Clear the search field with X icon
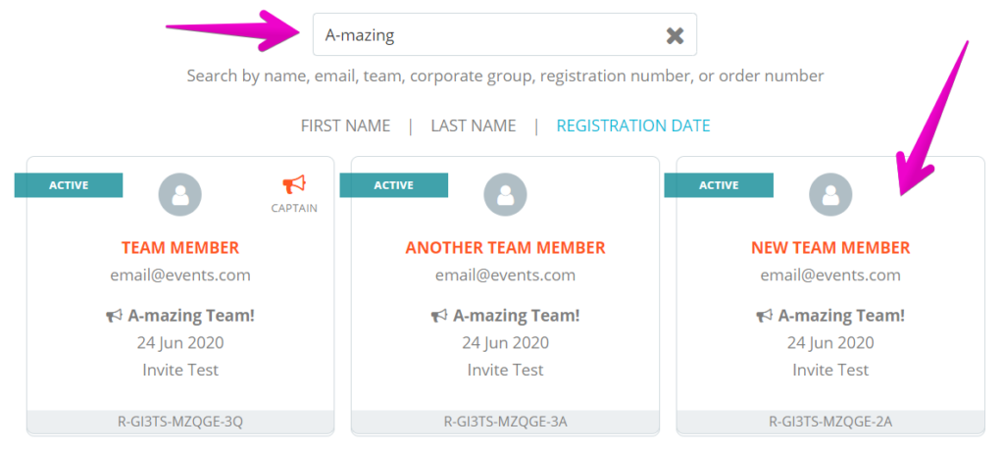Image resolution: width=1004 pixels, height=451 pixels. click(x=675, y=35)
